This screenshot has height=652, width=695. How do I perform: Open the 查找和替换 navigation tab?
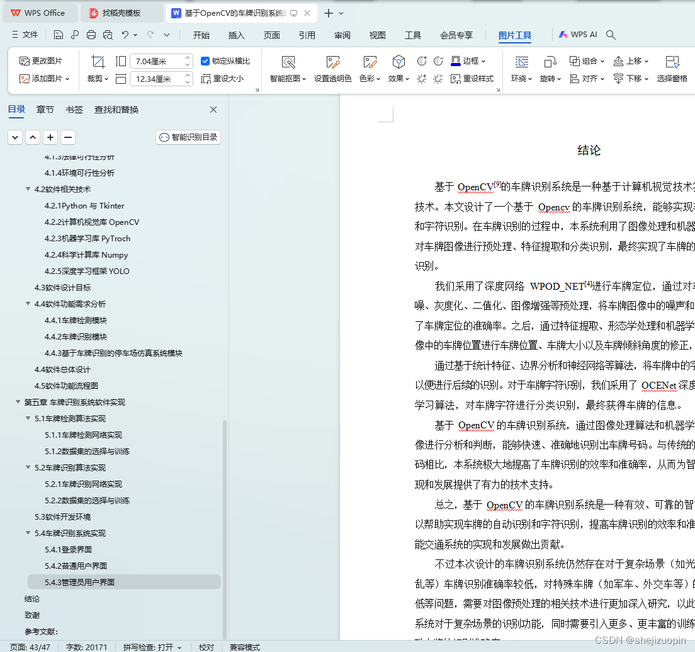(x=116, y=110)
